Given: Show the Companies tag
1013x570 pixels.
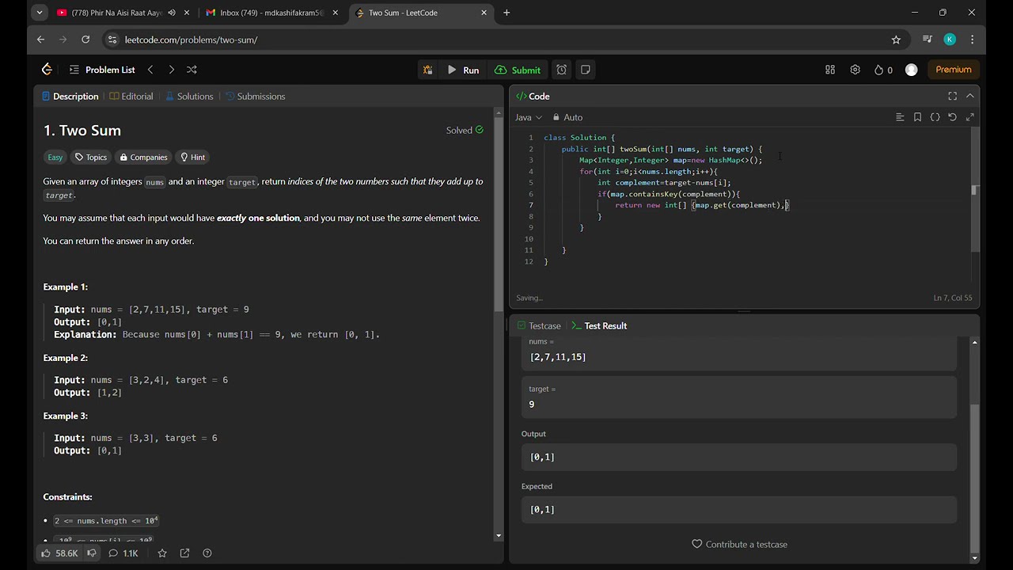Looking at the screenshot, I should [143, 158].
